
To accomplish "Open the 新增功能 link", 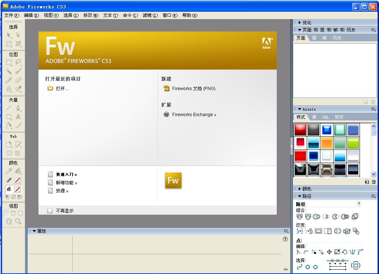I will pos(63,183).
